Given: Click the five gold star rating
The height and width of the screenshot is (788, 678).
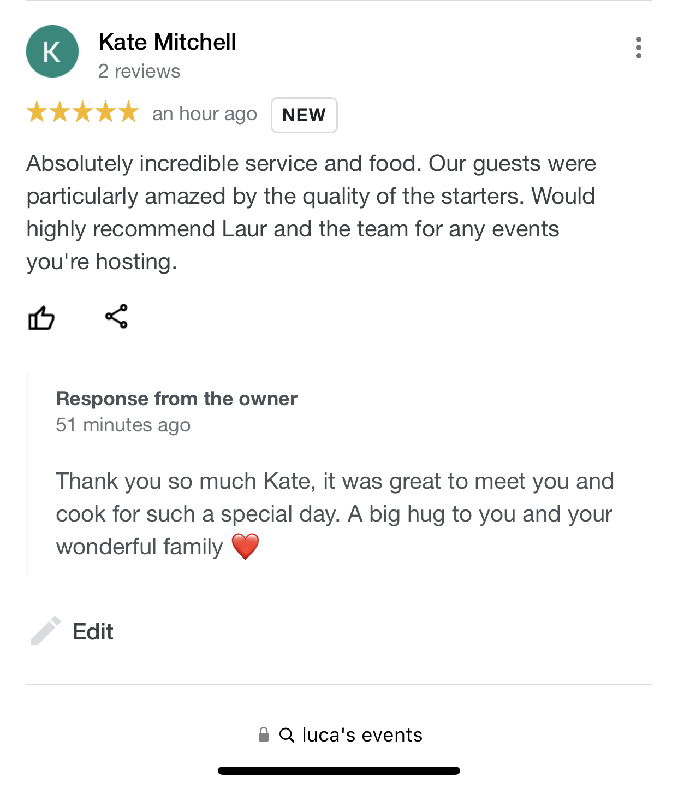Looking at the screenshot, I should pos(82,112).
